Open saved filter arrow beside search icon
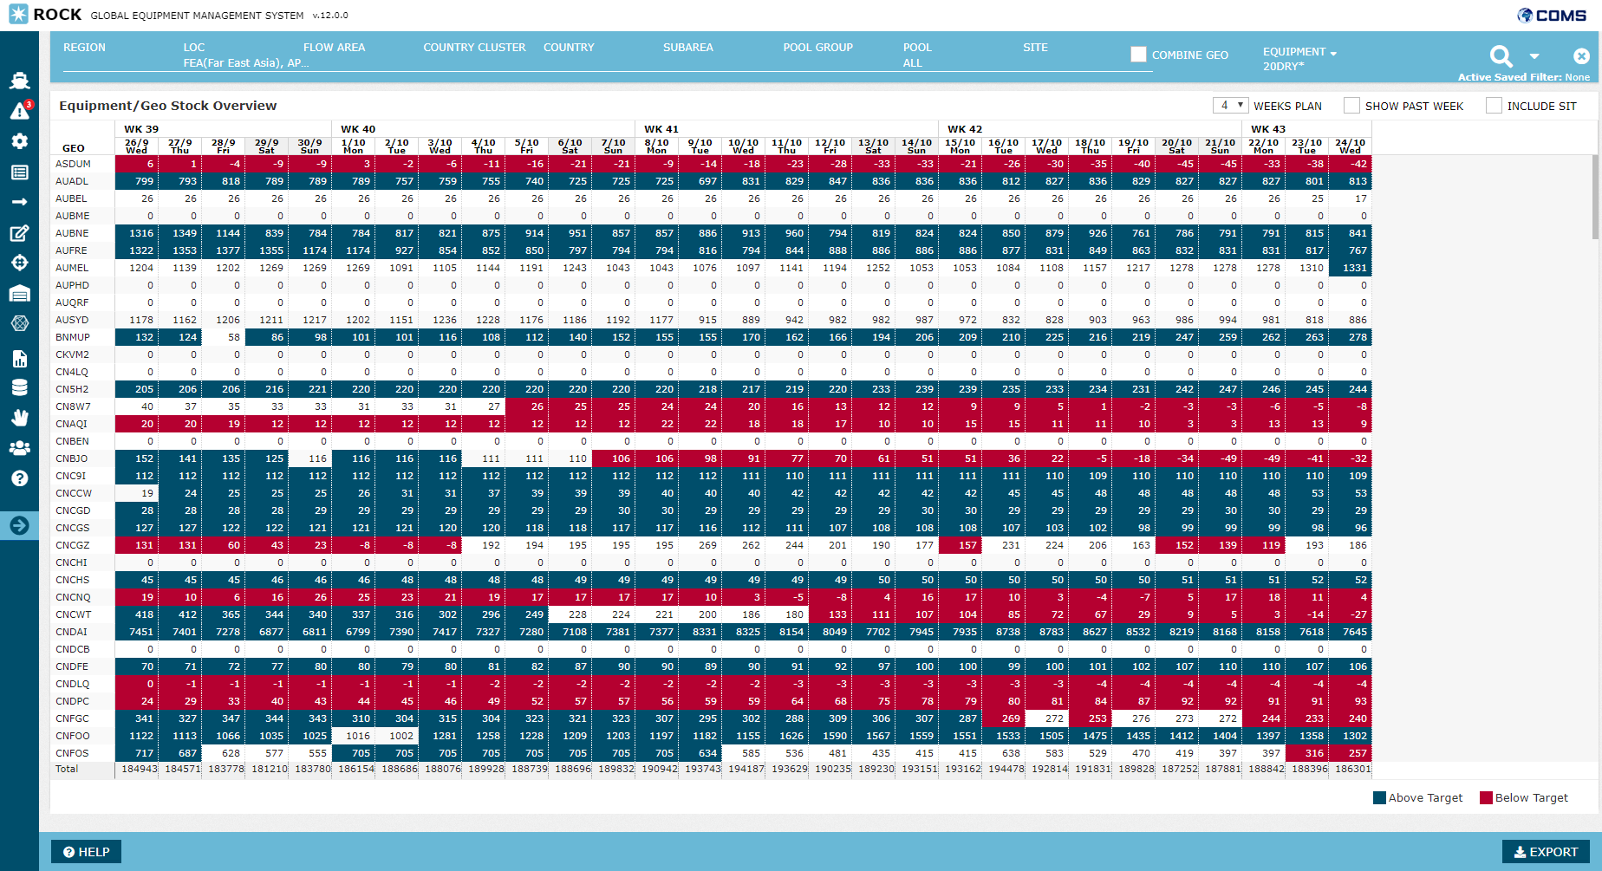Viewport: 1602px width, 871px height. click(1534, 56)
